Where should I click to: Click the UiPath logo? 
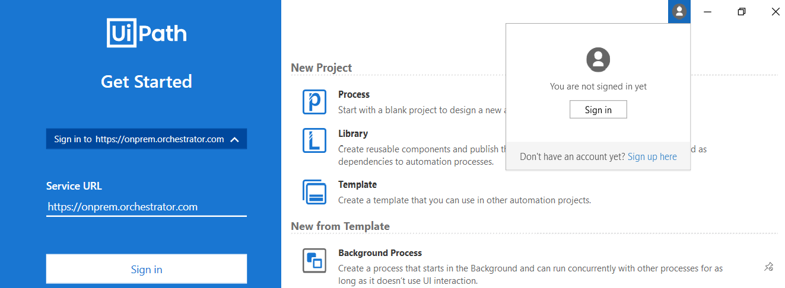click(x=147, y=33)
